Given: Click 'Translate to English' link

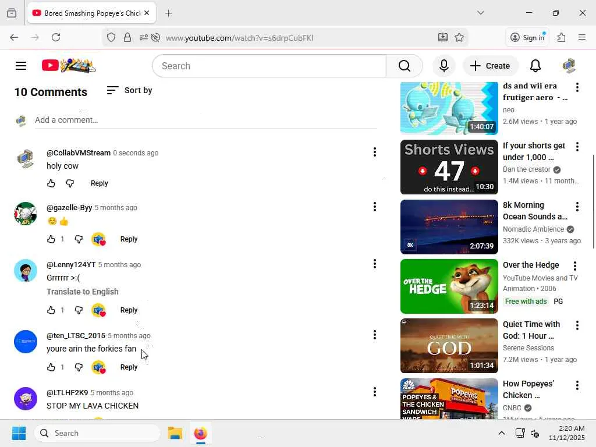Looking at the screenshot, I should [x=83, y=292].
